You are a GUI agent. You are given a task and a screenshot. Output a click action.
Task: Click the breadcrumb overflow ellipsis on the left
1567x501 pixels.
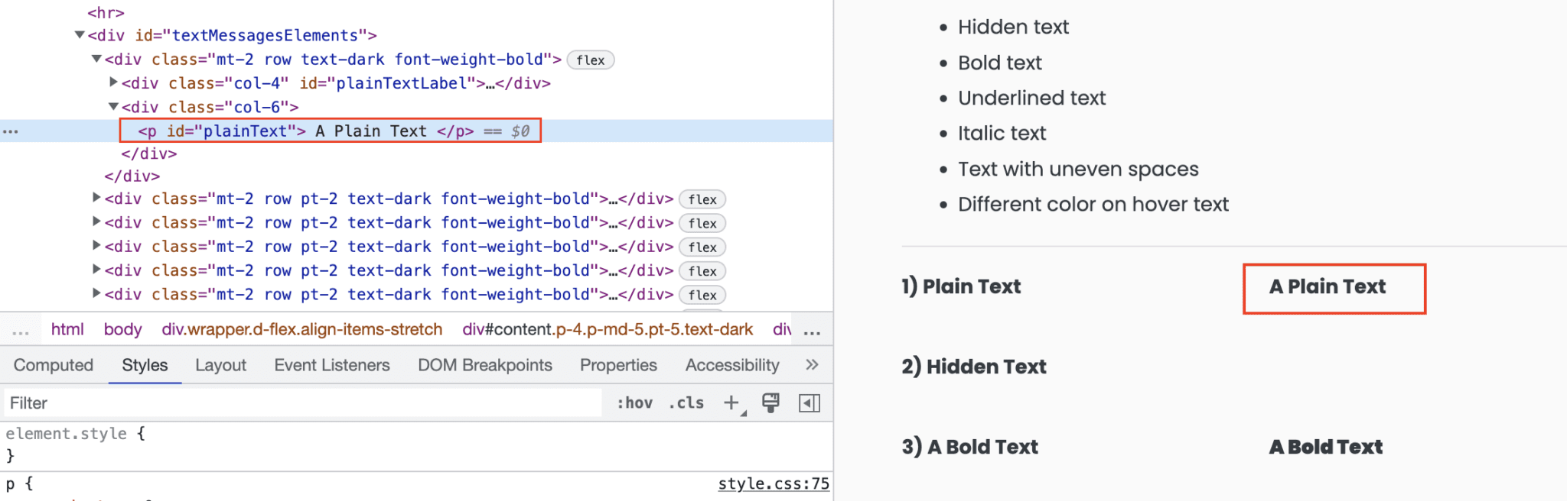[x=21, y=330]
